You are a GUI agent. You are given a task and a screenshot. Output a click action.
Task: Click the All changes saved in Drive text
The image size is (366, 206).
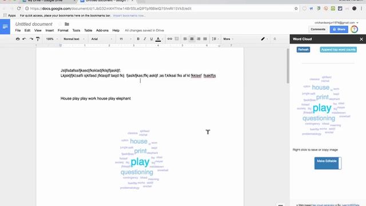tap(144, 30)
